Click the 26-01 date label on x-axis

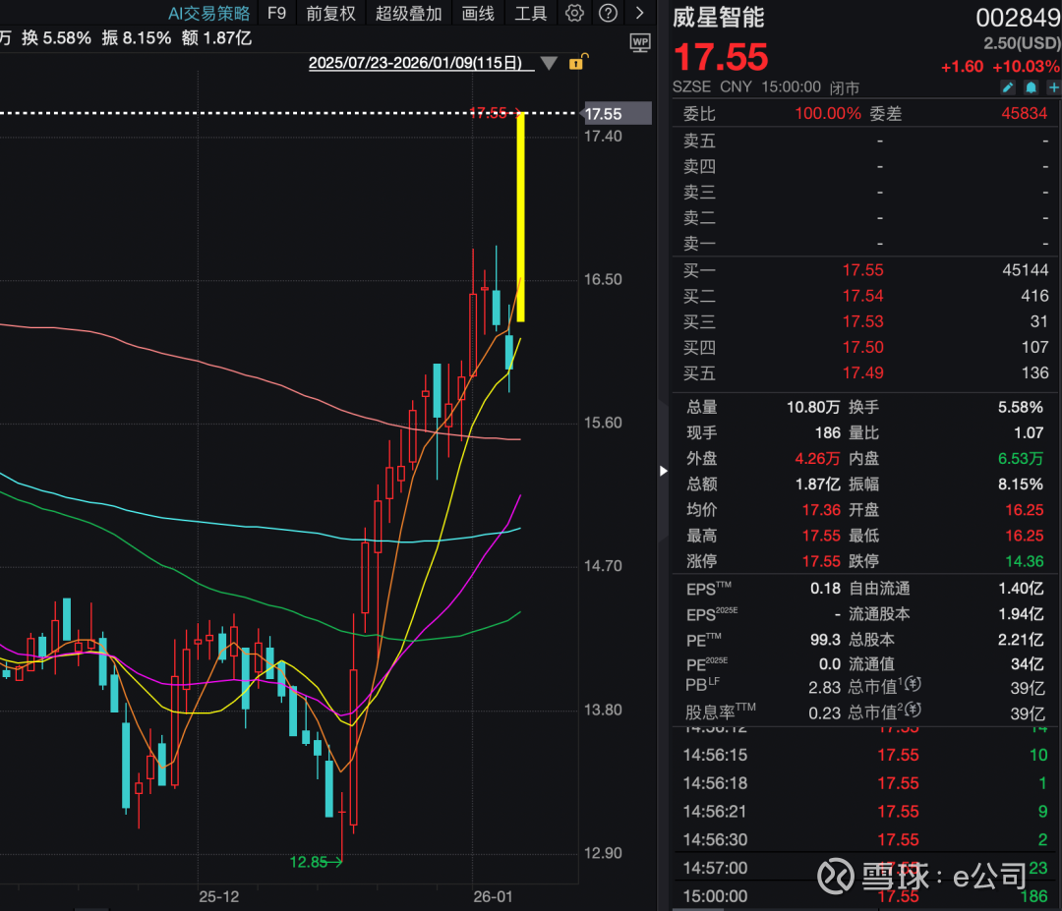(x=493, y=897)
